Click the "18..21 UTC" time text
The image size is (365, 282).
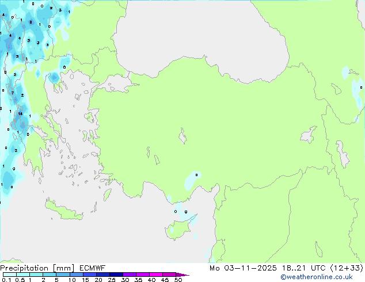[303, 268]
